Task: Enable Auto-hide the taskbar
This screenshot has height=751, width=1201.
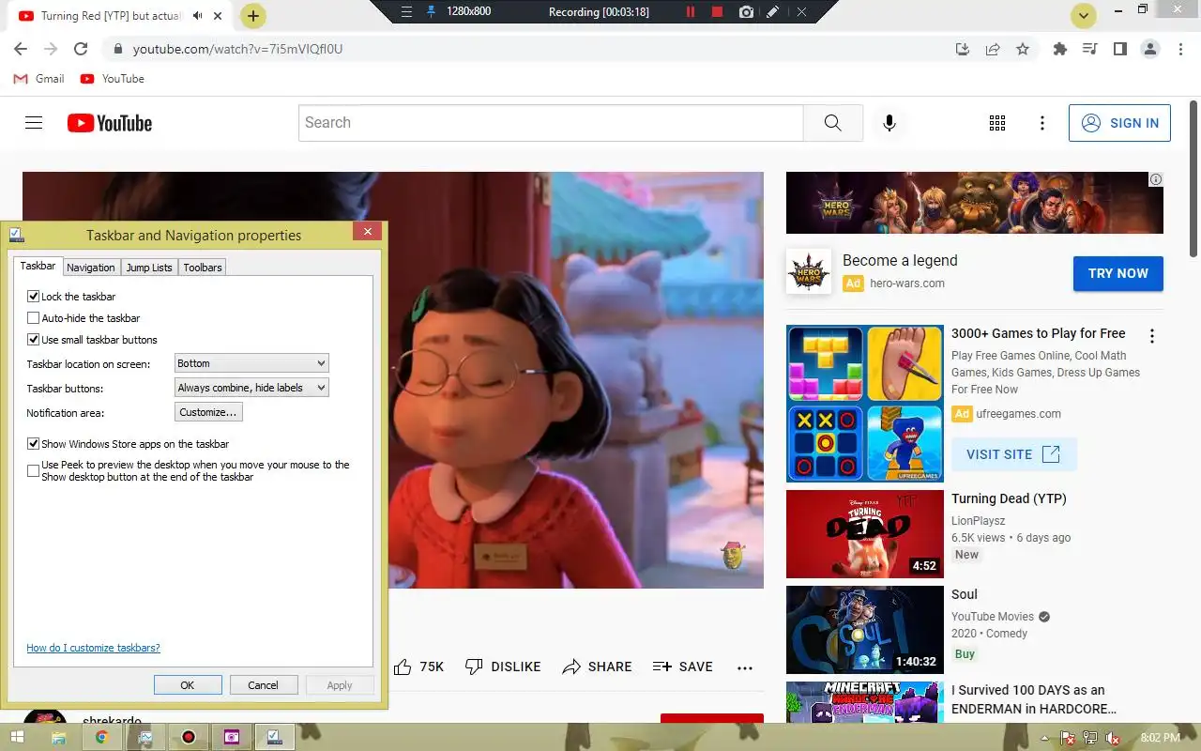Action: (x=34, y=318)
